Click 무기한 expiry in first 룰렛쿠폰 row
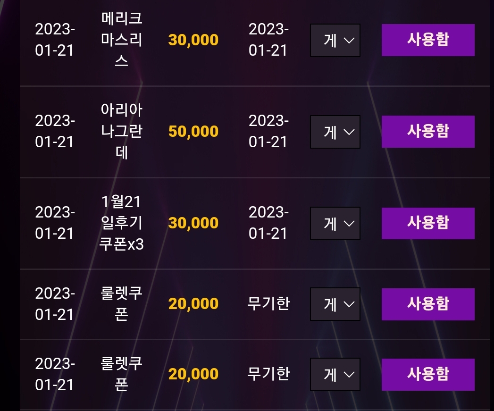 click(x=268, y=303)
